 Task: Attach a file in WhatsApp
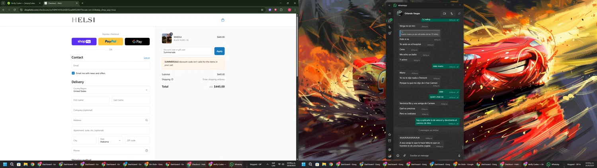(x=404, y=156)
